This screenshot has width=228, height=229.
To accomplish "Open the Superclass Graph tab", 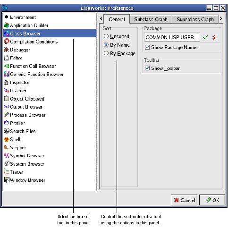I will click(195, 19).
